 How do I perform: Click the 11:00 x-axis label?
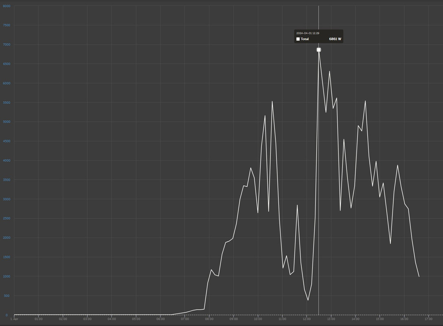[282, 319]
